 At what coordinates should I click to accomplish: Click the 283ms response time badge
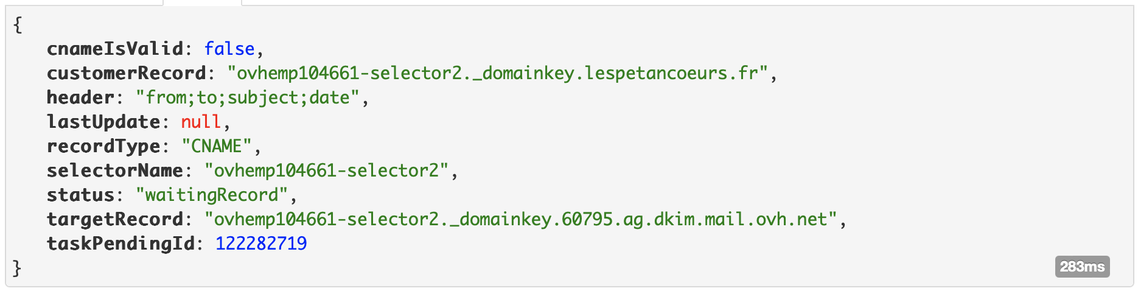(1082, 267)
